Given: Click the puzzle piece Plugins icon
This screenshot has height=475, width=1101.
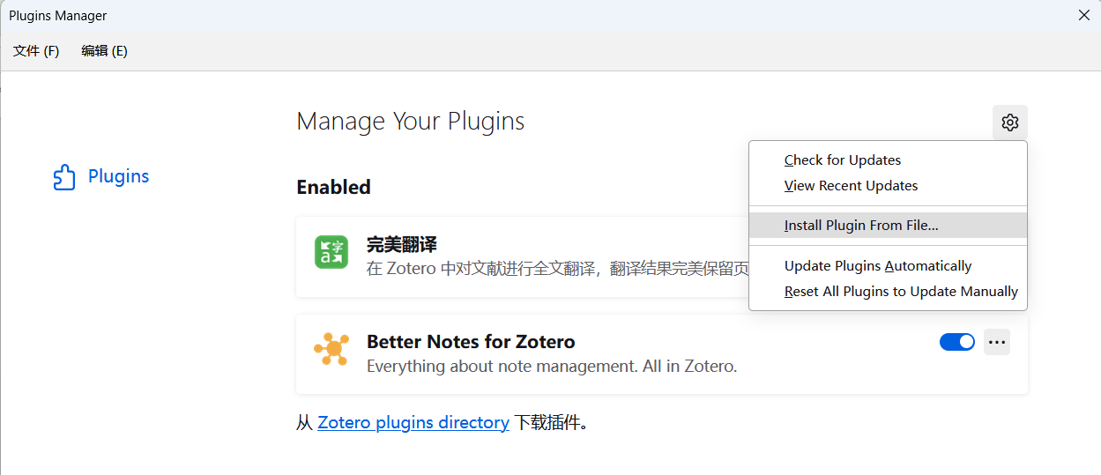Looking at the screenshot, I should coord(64,177).
